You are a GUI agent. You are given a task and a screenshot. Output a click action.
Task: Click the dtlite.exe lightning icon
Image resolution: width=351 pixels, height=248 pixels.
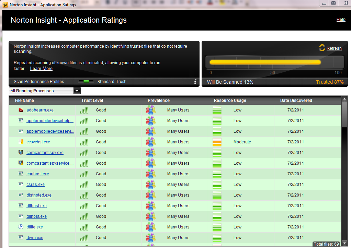[21, 227]
